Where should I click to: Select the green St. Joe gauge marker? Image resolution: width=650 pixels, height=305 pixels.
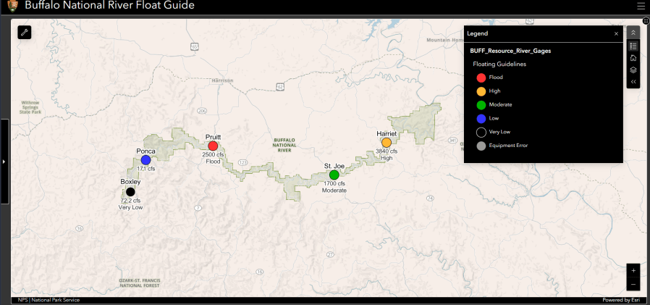pyautogui.click(x=334, y=175)
